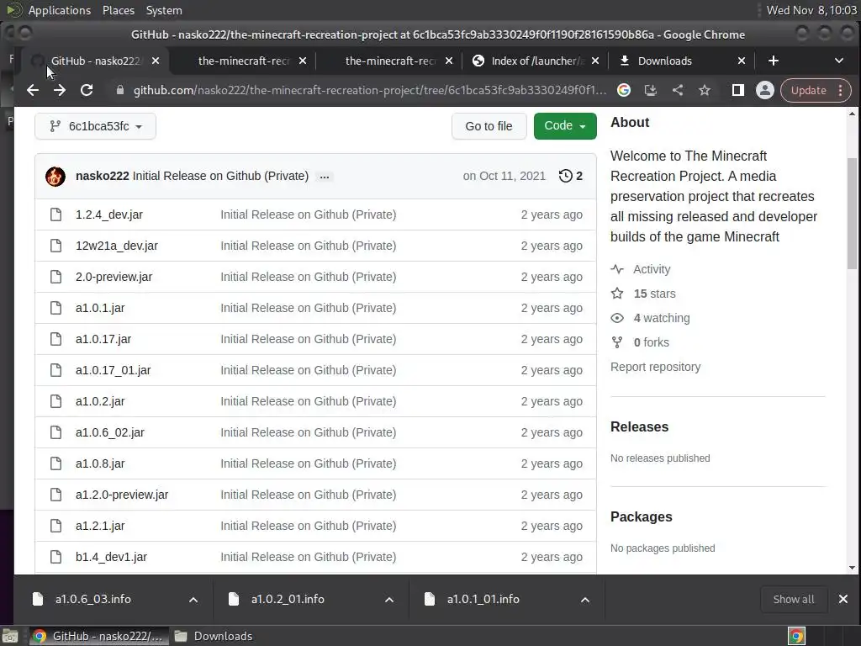
Task: Open the Places menu
Action: tap(118, 10)
